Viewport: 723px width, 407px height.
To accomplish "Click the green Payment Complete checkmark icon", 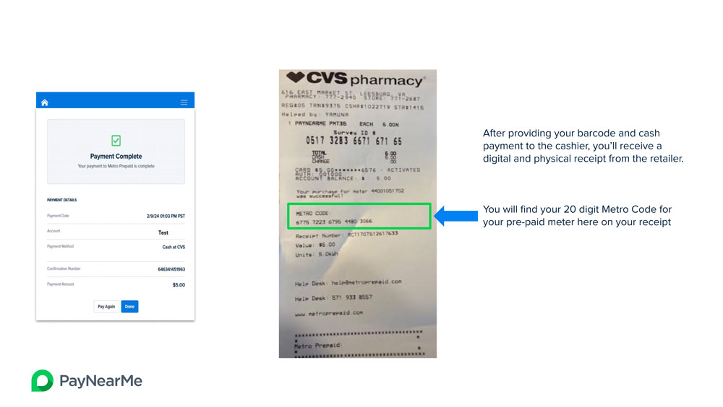I will pyautogui.click(x=116, y=141).
